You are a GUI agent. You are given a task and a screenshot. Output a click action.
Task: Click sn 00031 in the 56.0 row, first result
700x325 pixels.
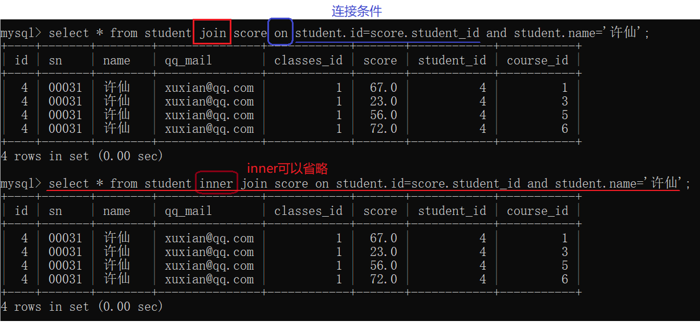coord(66,115)
